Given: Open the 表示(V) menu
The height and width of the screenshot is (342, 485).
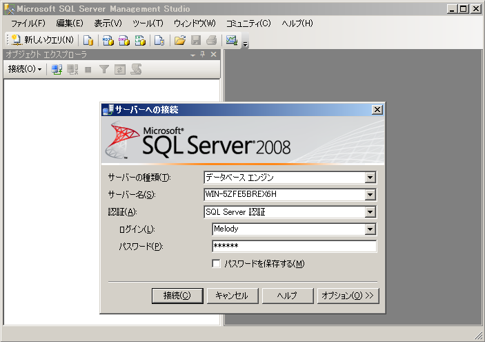Looking at the screenshot, I should pyautogui.click(x=108, y=23).
